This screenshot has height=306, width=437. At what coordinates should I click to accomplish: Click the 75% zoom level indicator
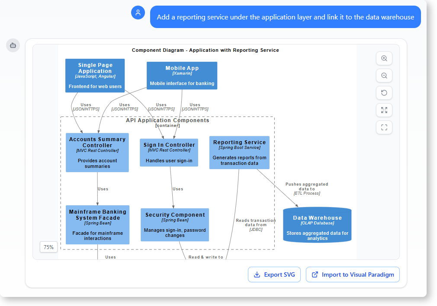click(x=48, y=247)
